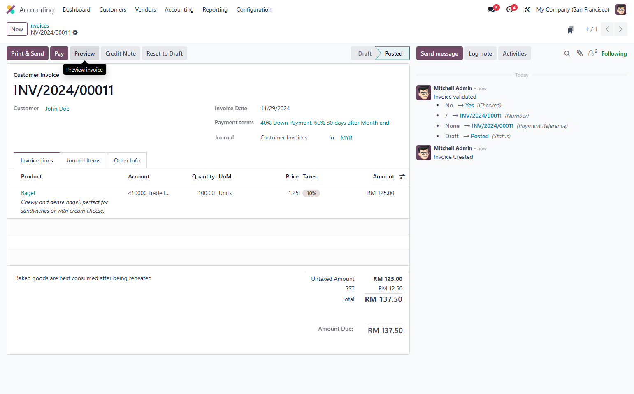This screenshot has height=394, width=634.
Task: Open the payment terms link
Action: [325, 123]
